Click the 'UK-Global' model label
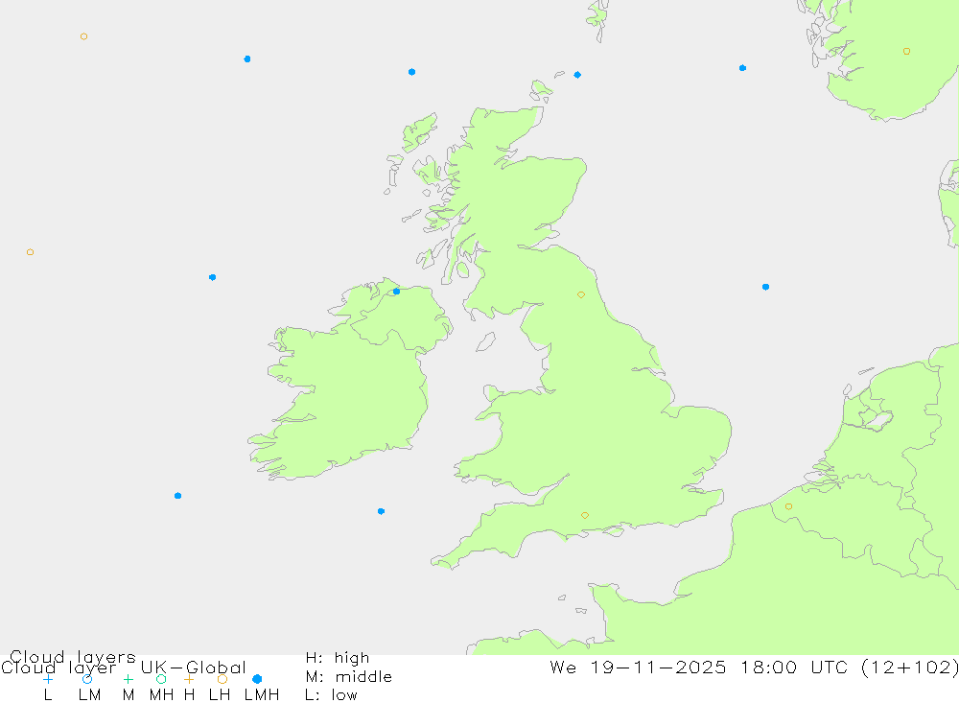Image resolution: width=959 pixels, height=703 pixels. tap(194, 667)
